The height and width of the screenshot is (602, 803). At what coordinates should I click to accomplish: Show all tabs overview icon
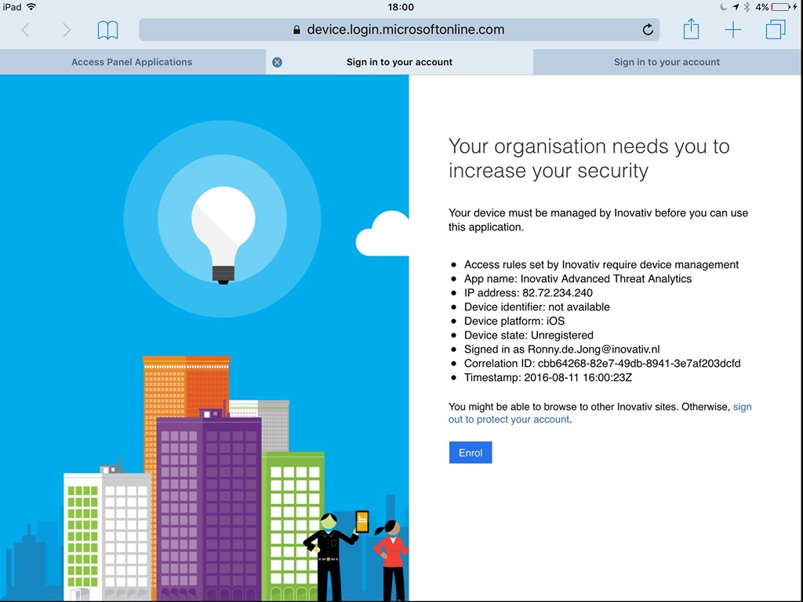(776, 30)
